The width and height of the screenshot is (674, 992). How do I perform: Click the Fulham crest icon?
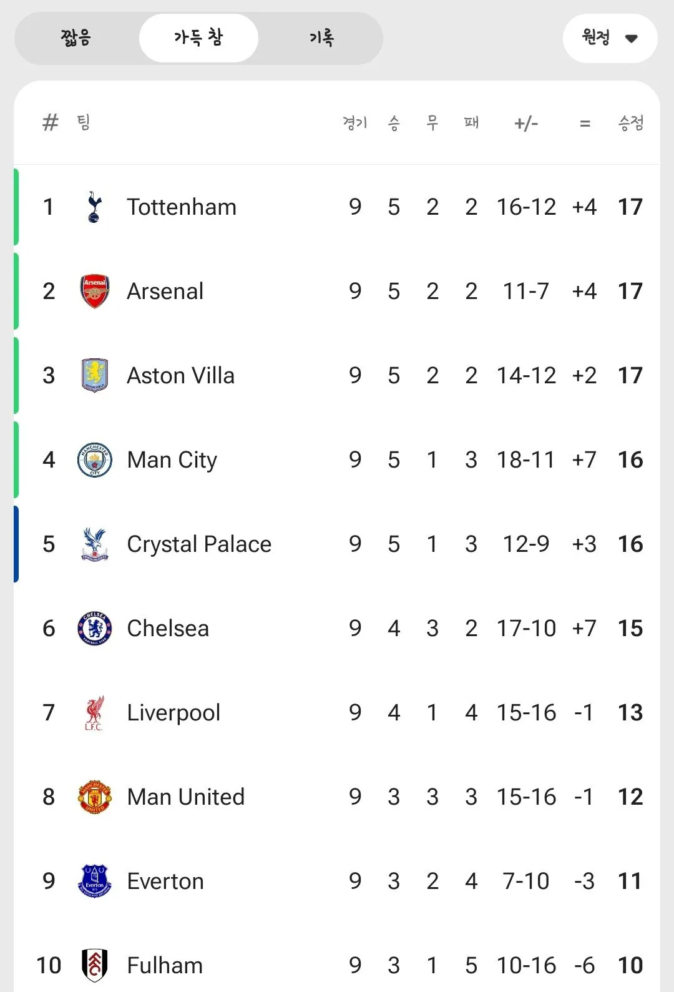point(94,965)
